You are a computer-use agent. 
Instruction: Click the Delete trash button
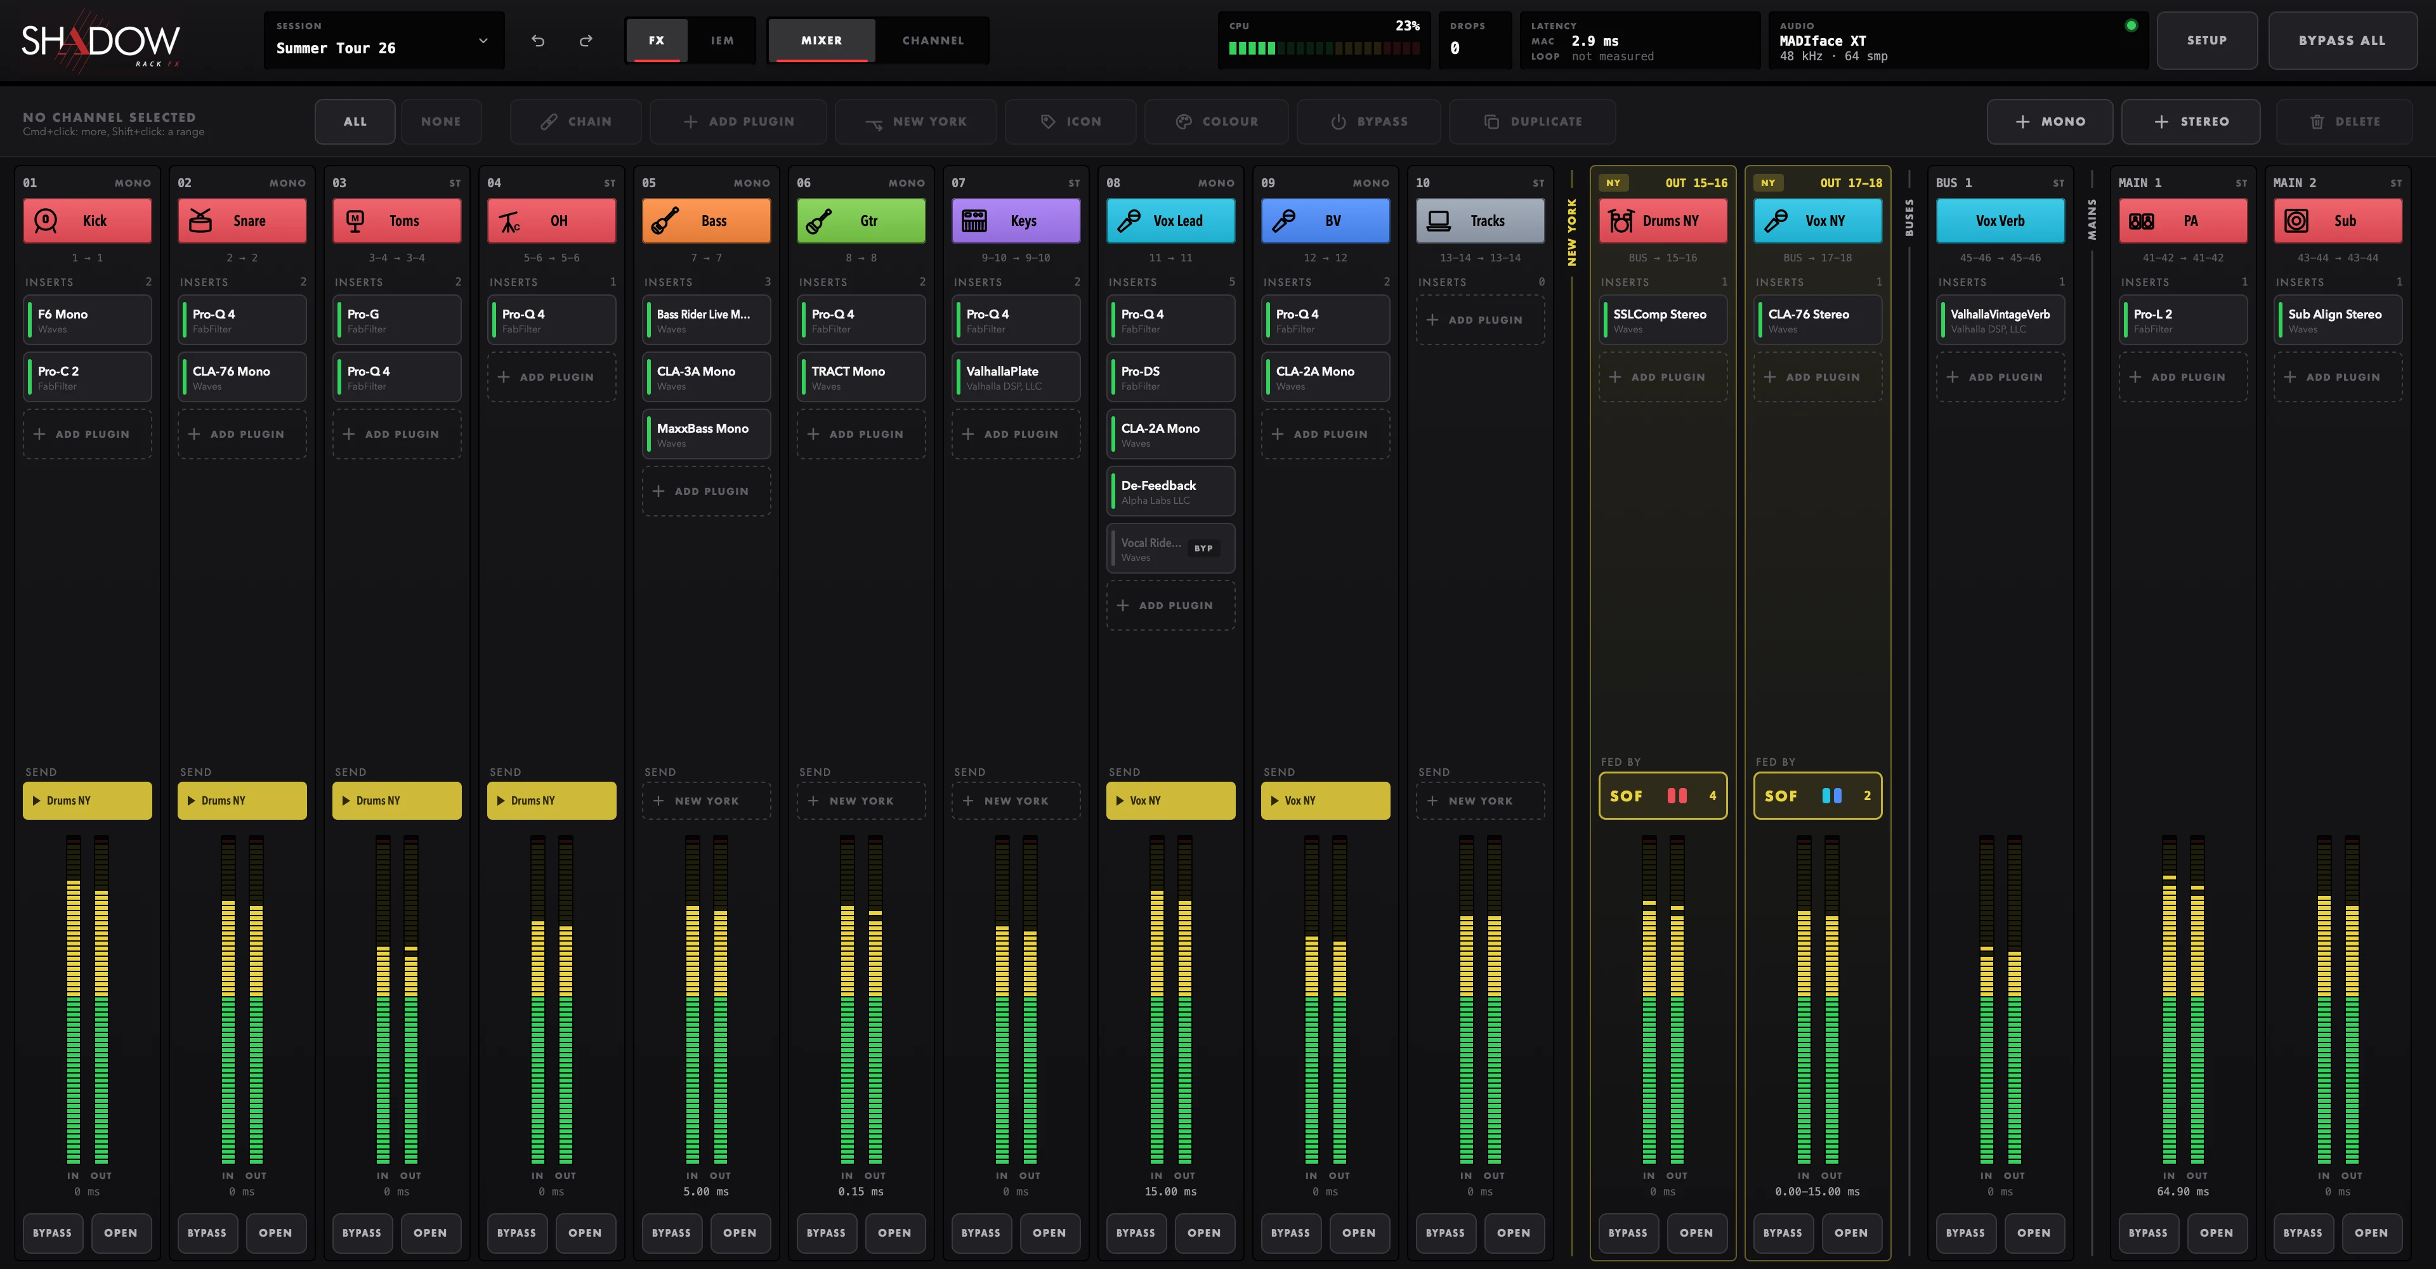(x=2344, y=121)
